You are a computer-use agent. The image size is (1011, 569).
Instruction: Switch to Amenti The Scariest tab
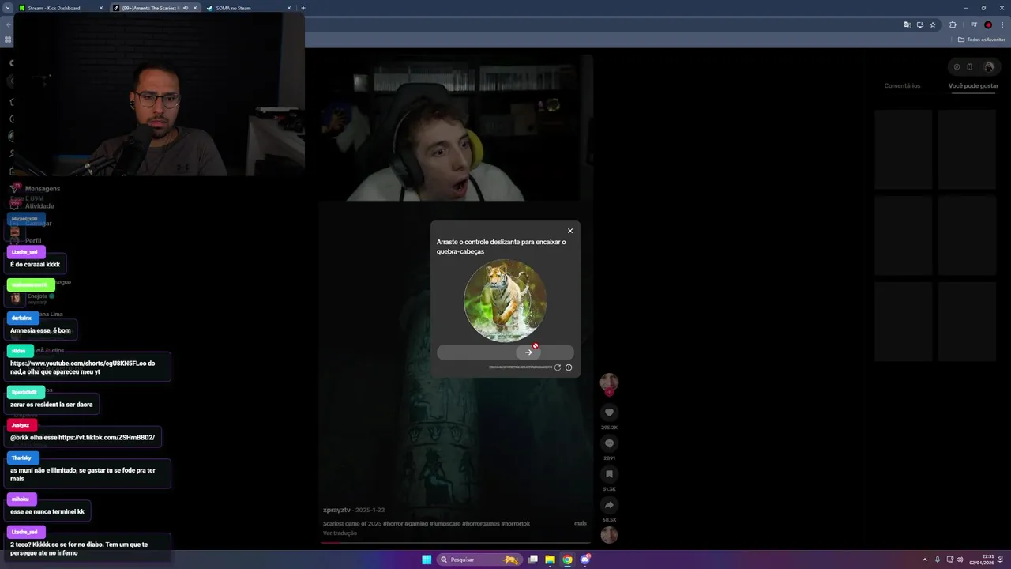tap(155, 8)
